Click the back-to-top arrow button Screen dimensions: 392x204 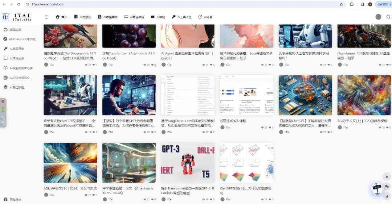387,176
